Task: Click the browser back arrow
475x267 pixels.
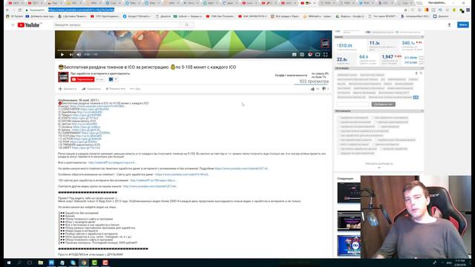Action: 7,10
